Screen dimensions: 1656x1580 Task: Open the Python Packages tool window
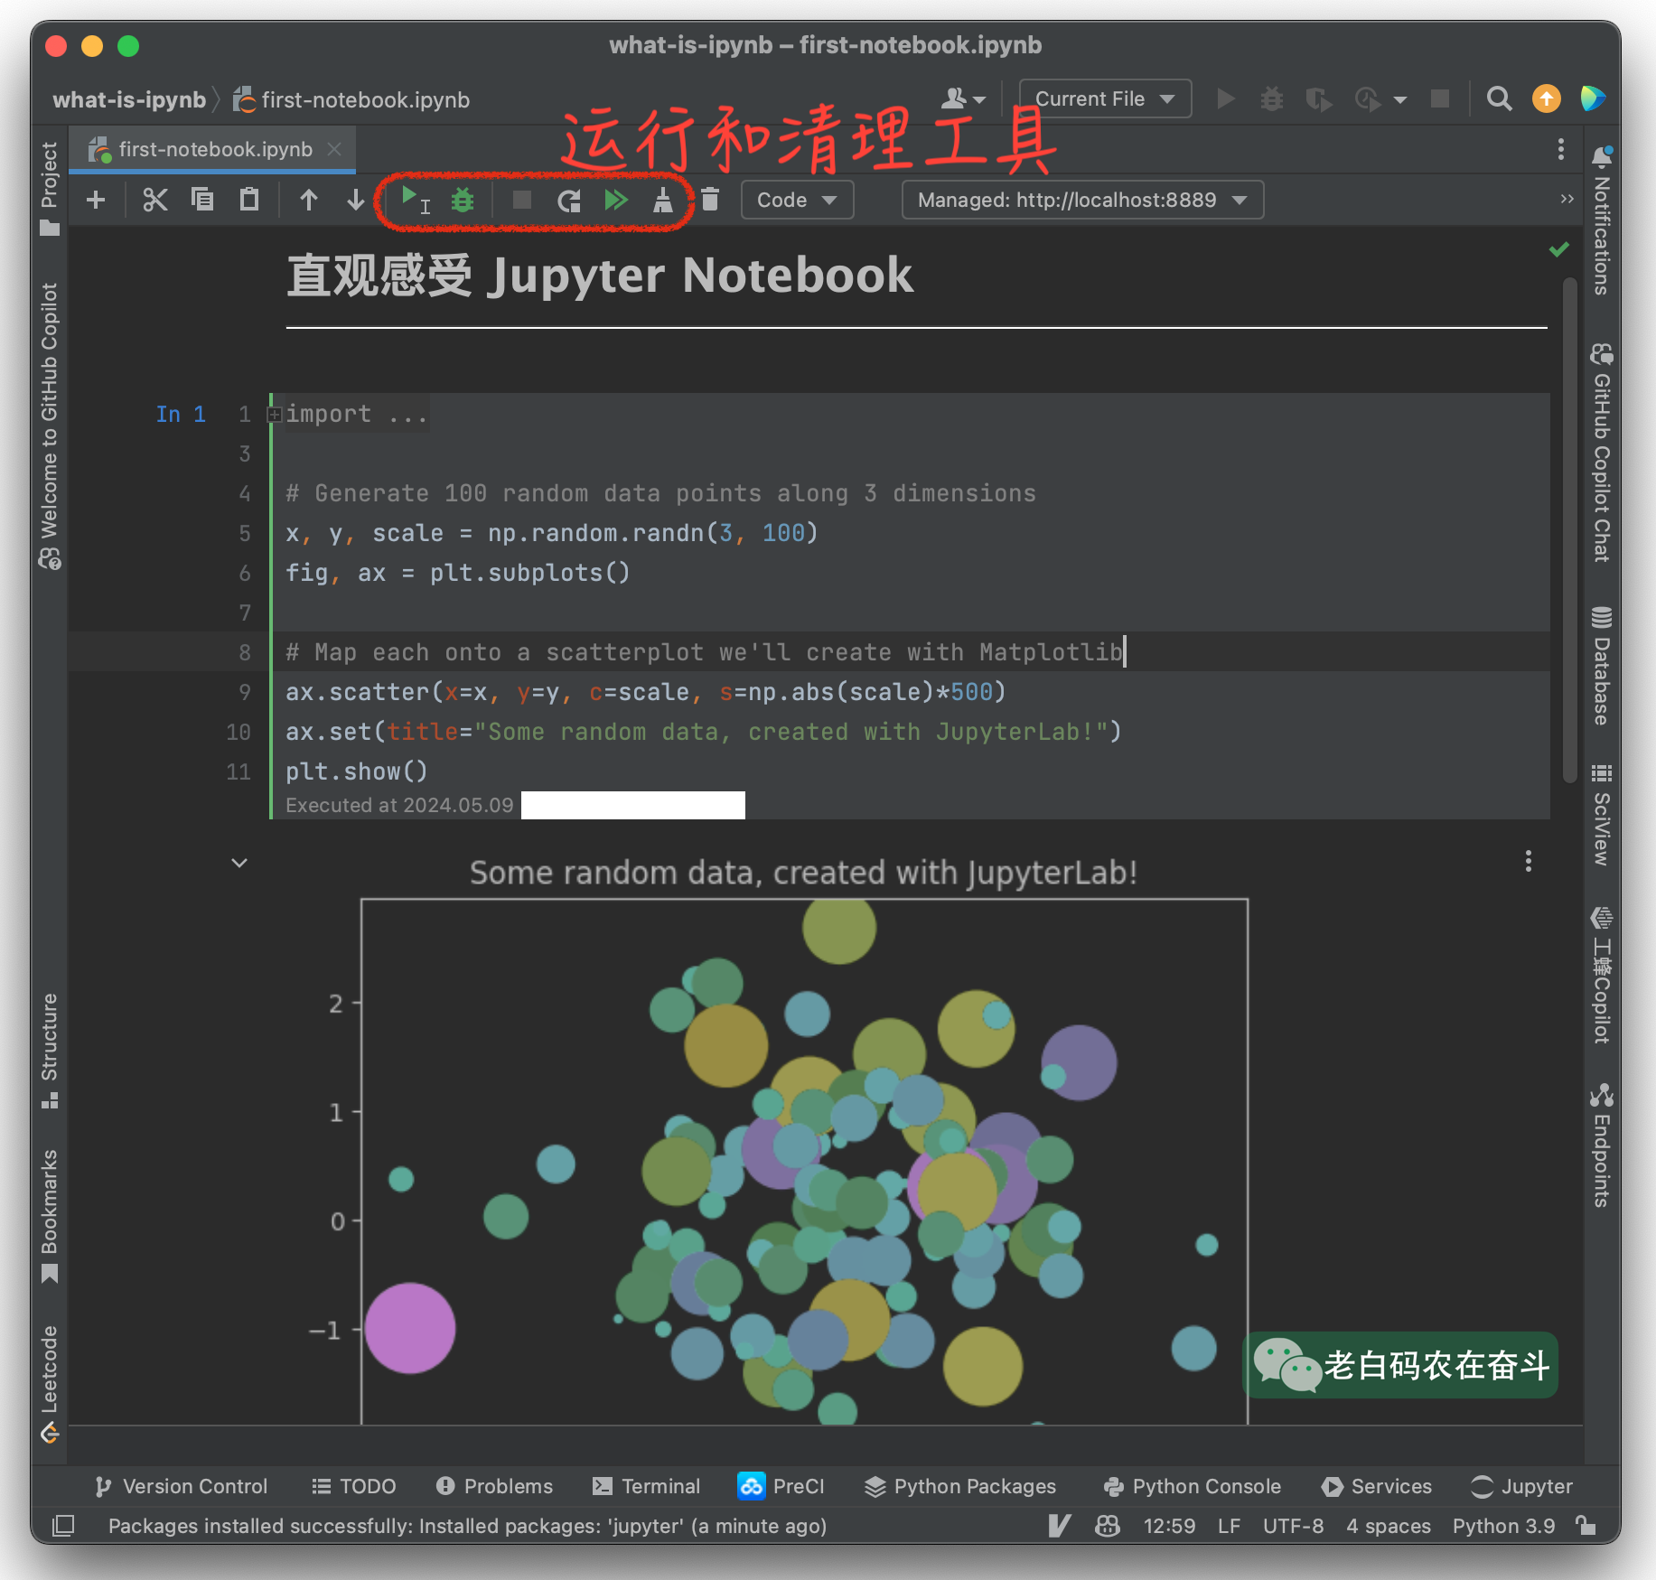(x=960, y=1486)
